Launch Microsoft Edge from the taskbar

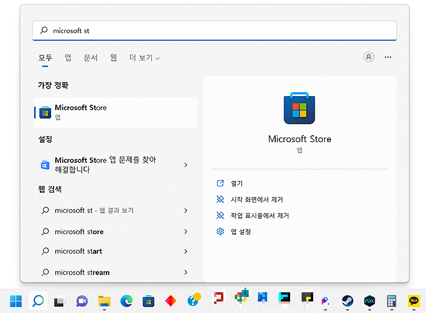tap(126, 301)
